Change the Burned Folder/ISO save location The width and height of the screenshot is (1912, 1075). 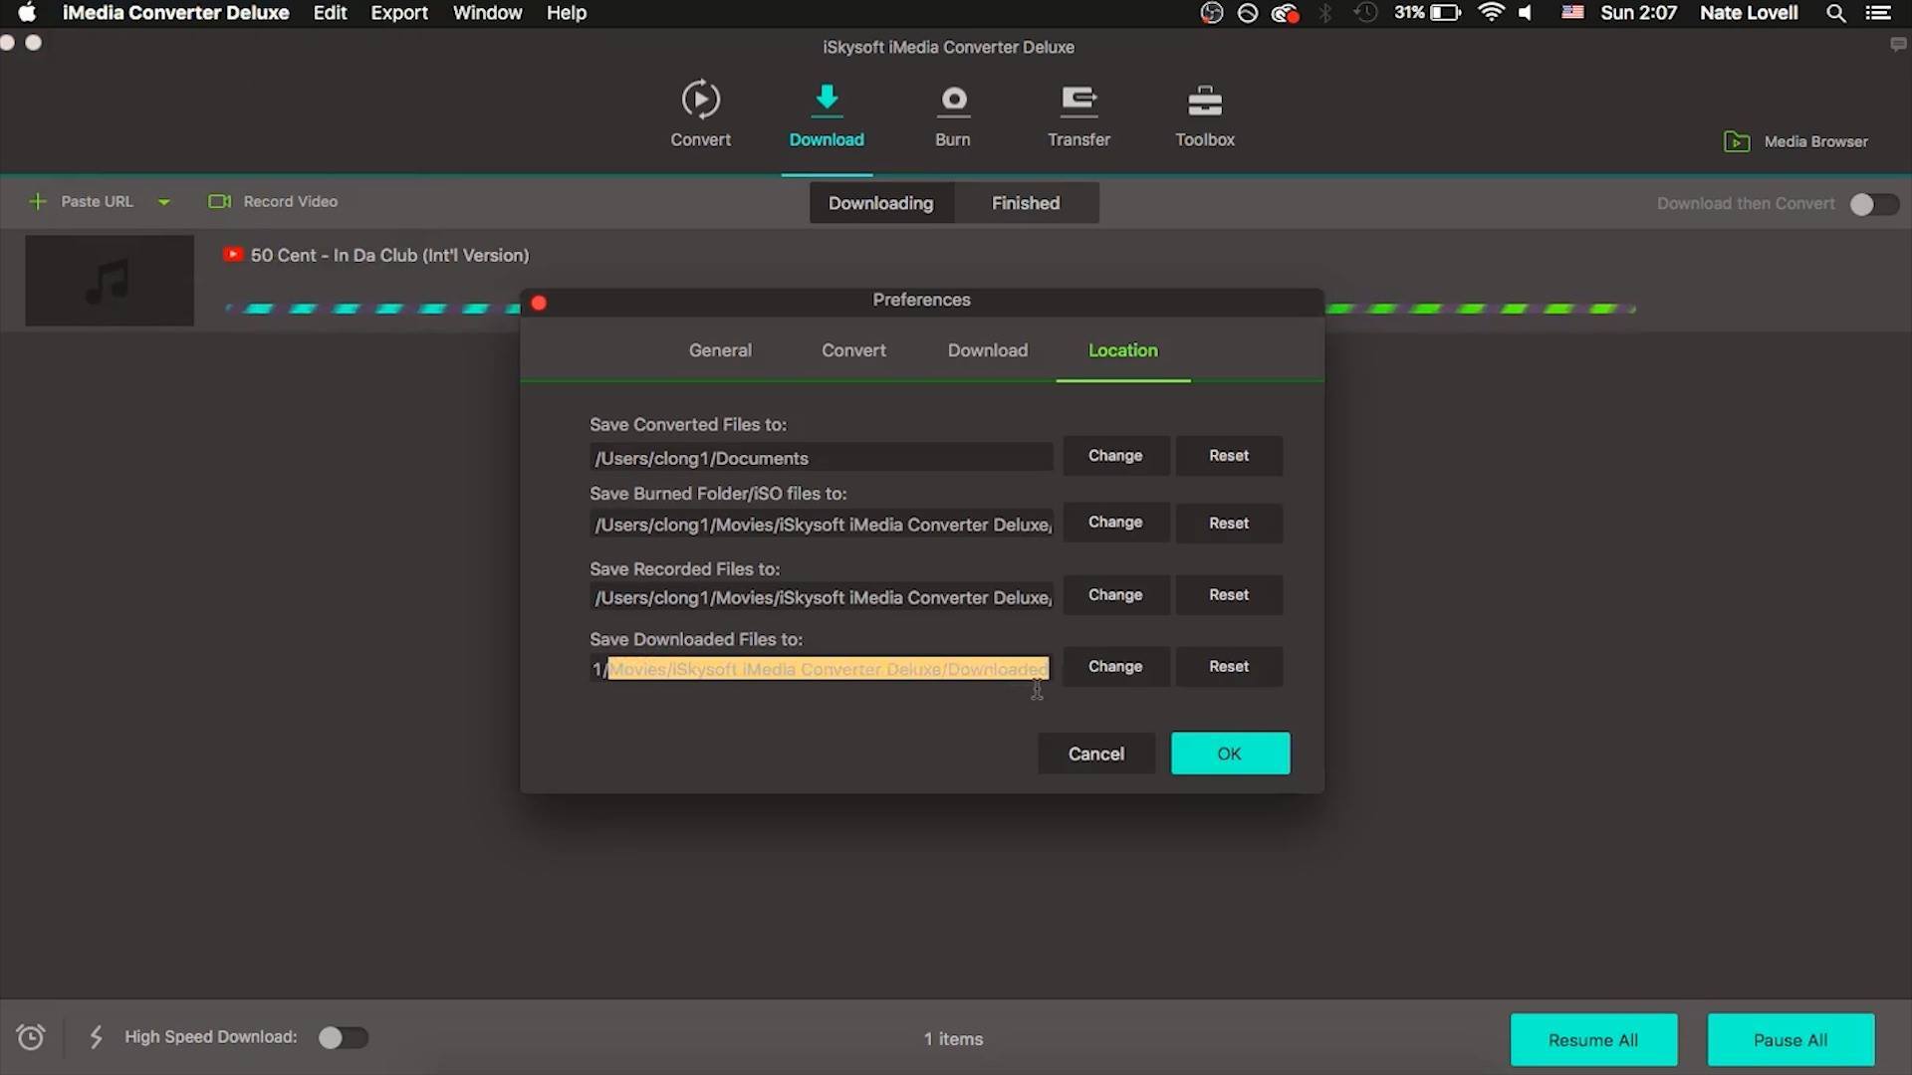1115,523
